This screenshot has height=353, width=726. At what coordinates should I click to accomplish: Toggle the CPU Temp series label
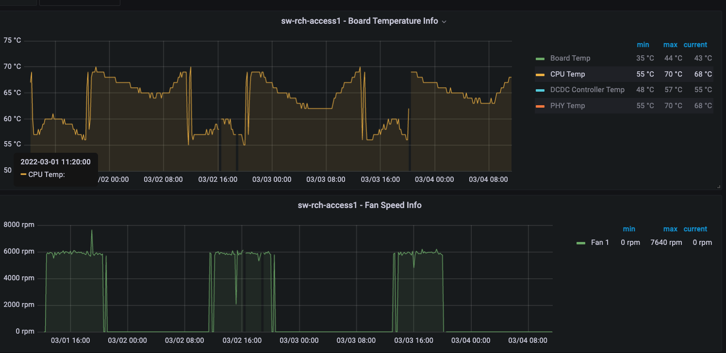(x=567, y=74)
